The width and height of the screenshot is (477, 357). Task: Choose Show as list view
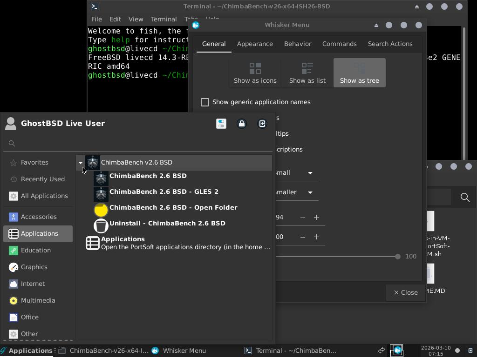pos(307,73)
